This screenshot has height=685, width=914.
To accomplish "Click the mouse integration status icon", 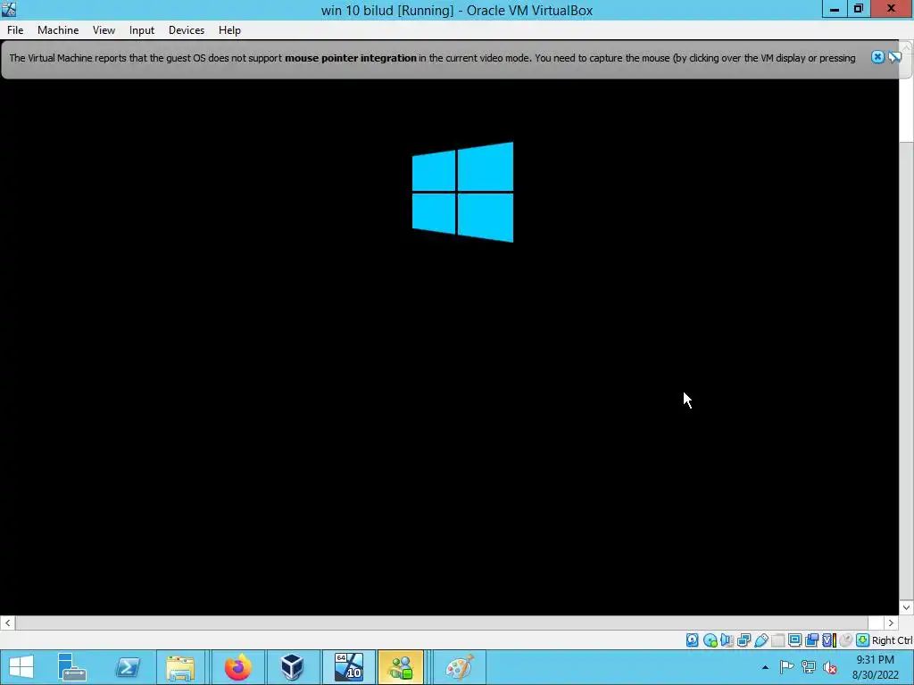I will 846,640.
